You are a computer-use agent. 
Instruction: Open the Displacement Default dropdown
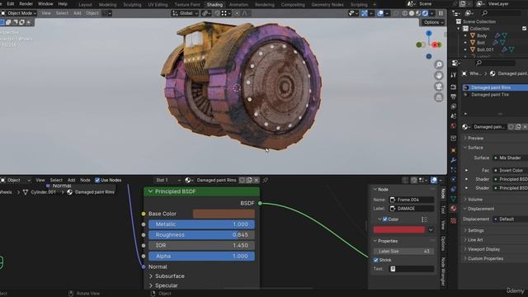pos(511,219)
